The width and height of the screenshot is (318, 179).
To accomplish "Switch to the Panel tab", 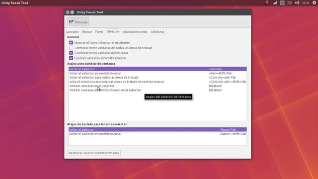I will [99, 32].
